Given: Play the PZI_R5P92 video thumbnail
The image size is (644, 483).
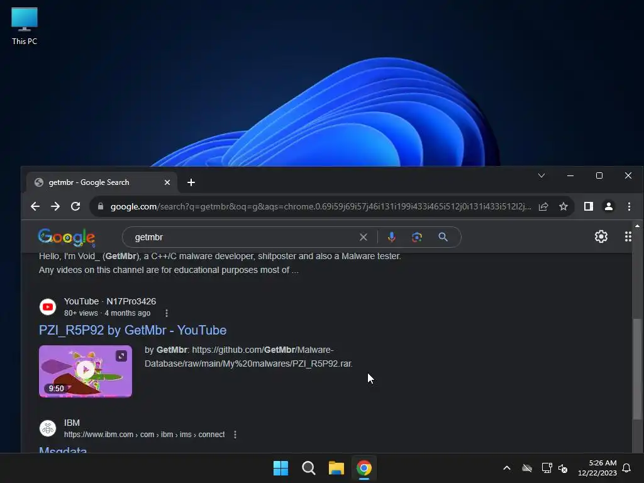Looking at the screenshot, I should click(x=86, y=371).
